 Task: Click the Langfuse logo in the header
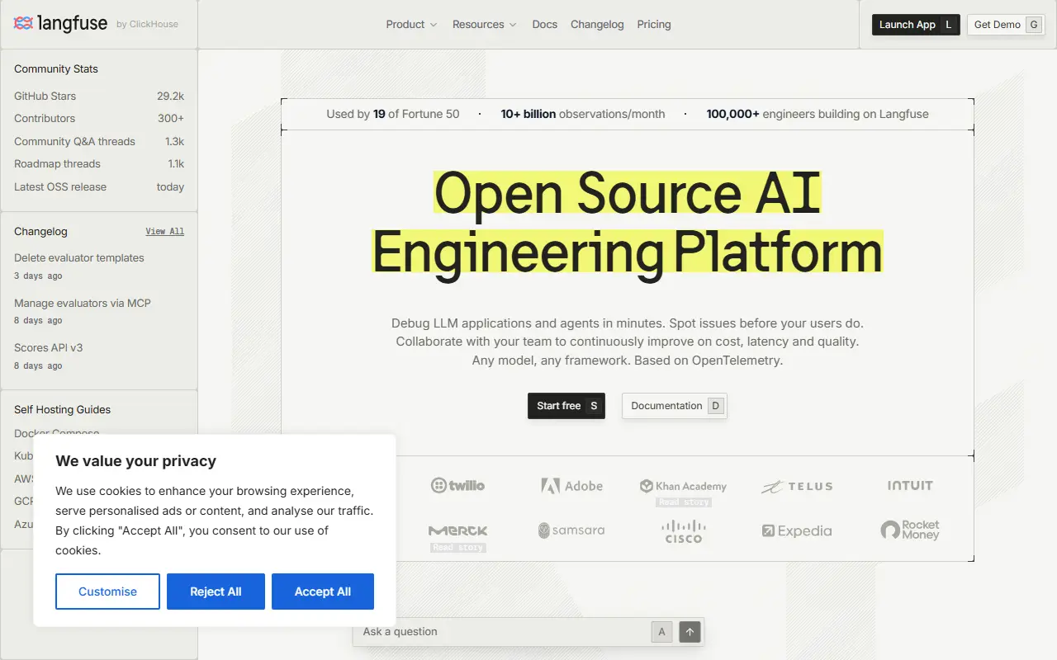point(60,24)
